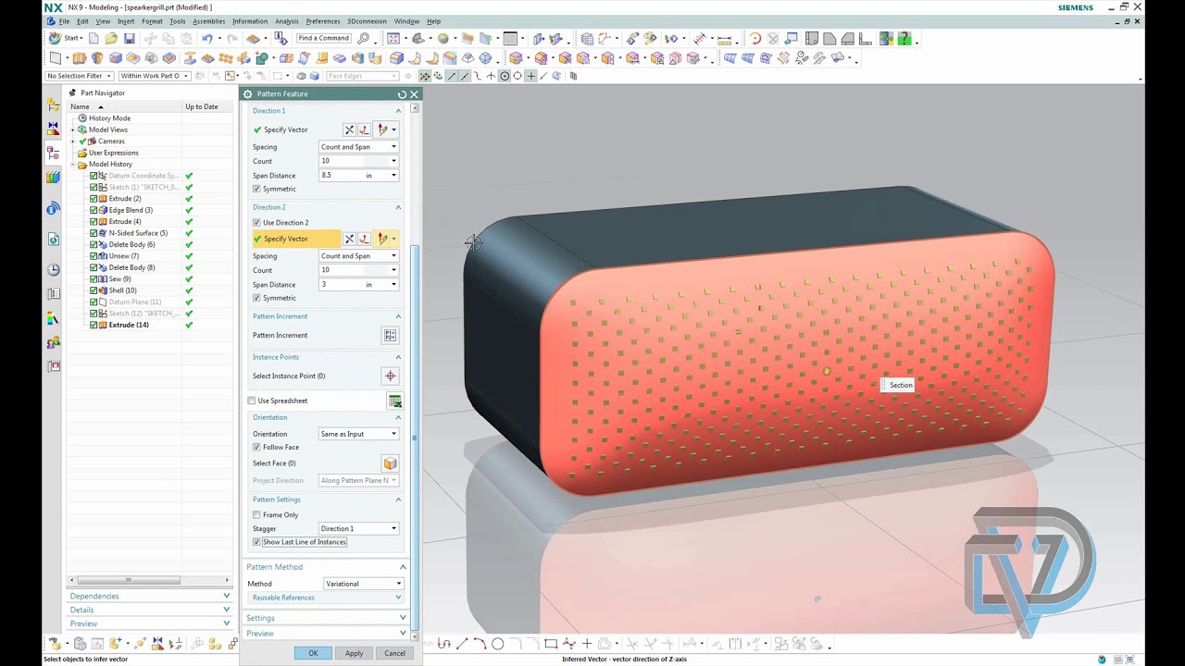The height and width of the screenshot is (666, 1185).
Task: Open the History clock tab in the resource bar
Action: click(54, 270)
